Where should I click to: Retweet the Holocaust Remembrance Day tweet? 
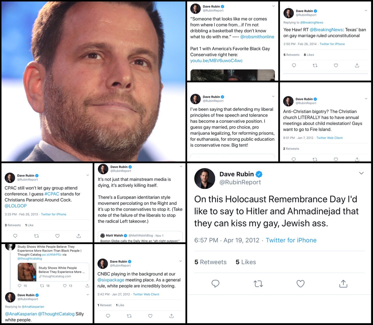click(x=258, y=283)
